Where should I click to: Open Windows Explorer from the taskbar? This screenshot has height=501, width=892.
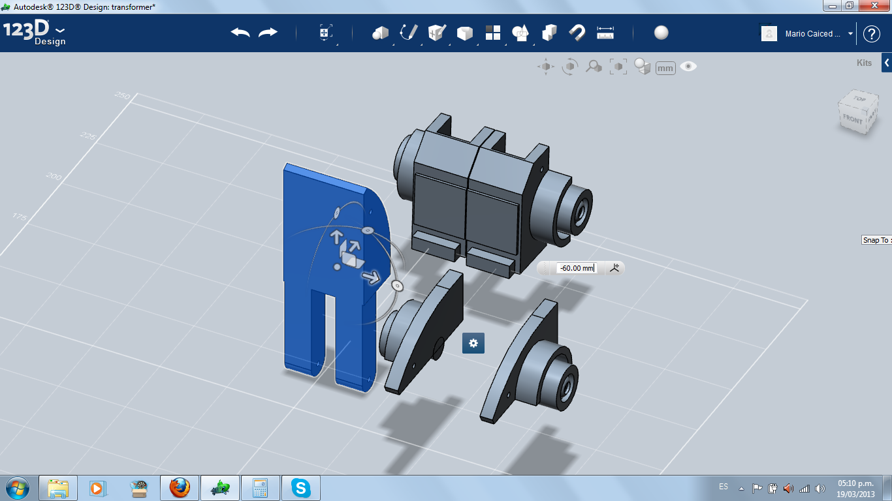point(58,488)
